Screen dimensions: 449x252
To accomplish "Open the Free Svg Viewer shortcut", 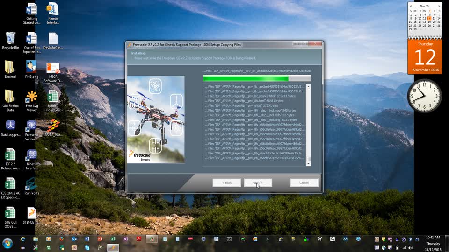I will click(x=31, y=97).
